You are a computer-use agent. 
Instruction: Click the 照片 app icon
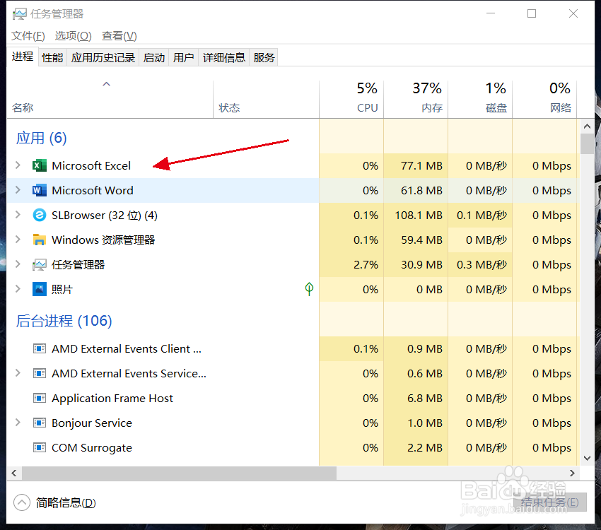(x=39, y=289)
